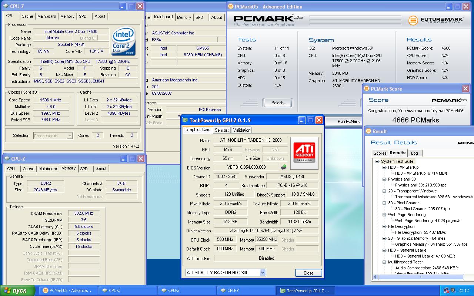Image resolution: width=474 pixels, height=296 pixels.
Task: Click the Intel Core 2 Duo logo
Action: point(123,41)
